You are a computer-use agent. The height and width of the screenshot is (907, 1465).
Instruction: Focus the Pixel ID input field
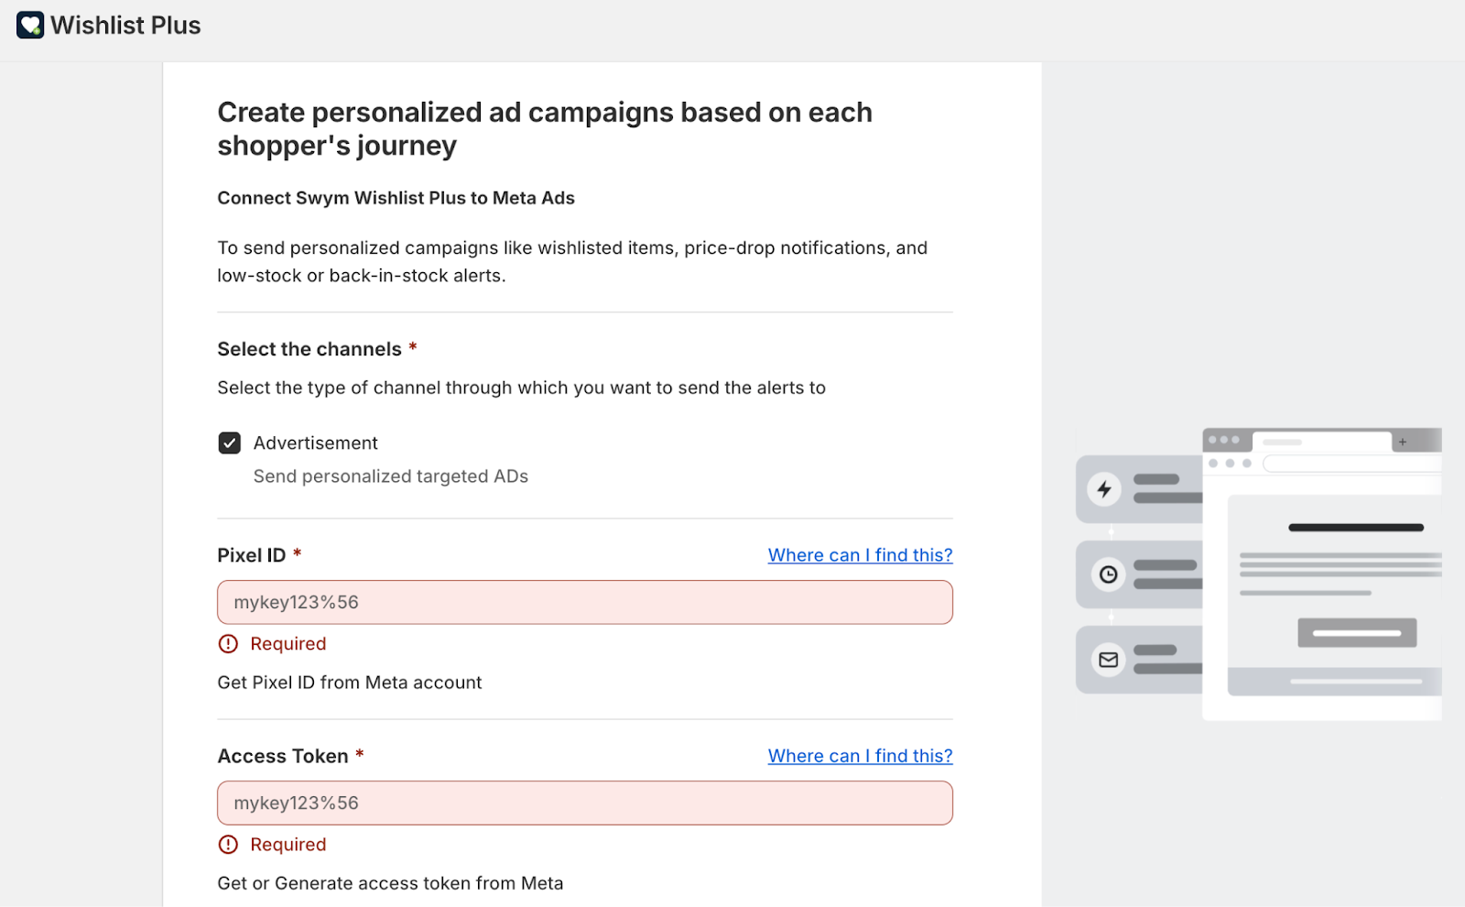pyautogui.click(x=584, y=603)
